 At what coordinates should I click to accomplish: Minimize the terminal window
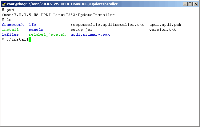(185, 4)
